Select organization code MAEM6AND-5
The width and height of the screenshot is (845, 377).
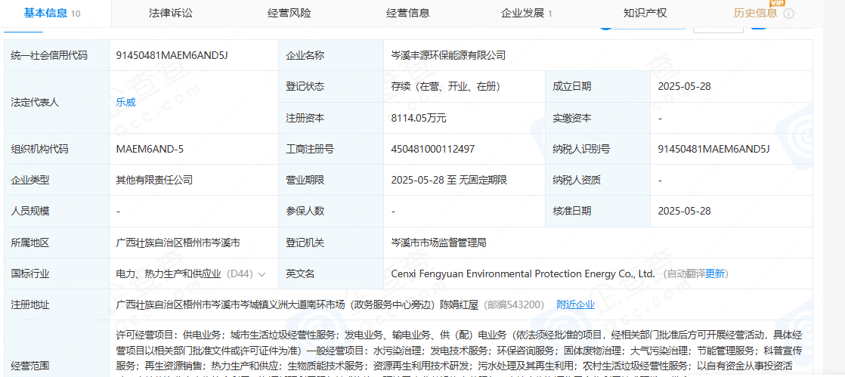pos(150,149)
